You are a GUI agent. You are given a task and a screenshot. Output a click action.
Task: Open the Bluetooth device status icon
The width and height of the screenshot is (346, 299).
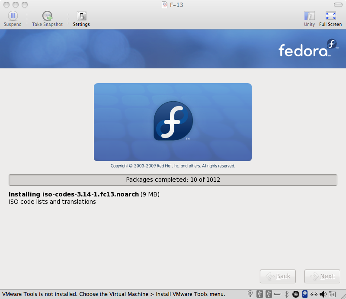click(286, 294)
